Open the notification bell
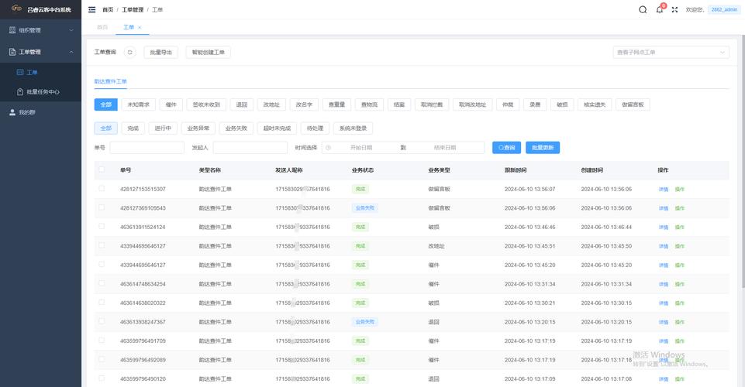Viewport: 745px width, 387px height. [x=660, y=9]
